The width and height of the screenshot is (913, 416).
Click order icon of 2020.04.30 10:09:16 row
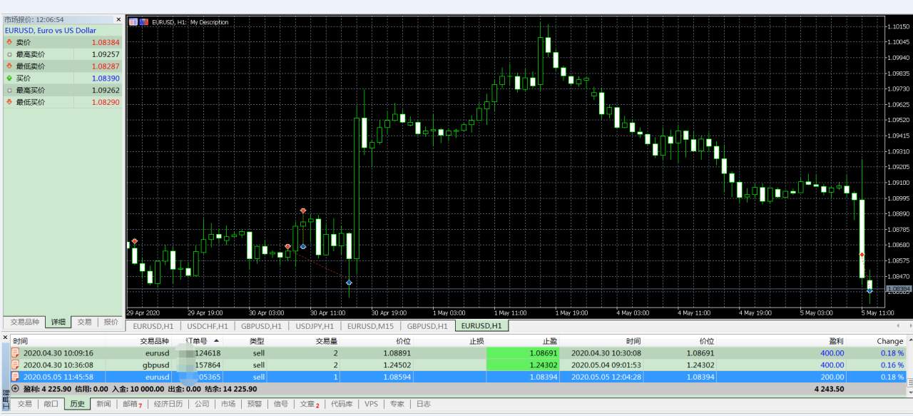pyautogui.click(x=16, y=352)
